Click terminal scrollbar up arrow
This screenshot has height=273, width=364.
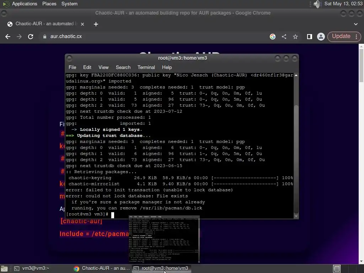[x=296, y=75]
